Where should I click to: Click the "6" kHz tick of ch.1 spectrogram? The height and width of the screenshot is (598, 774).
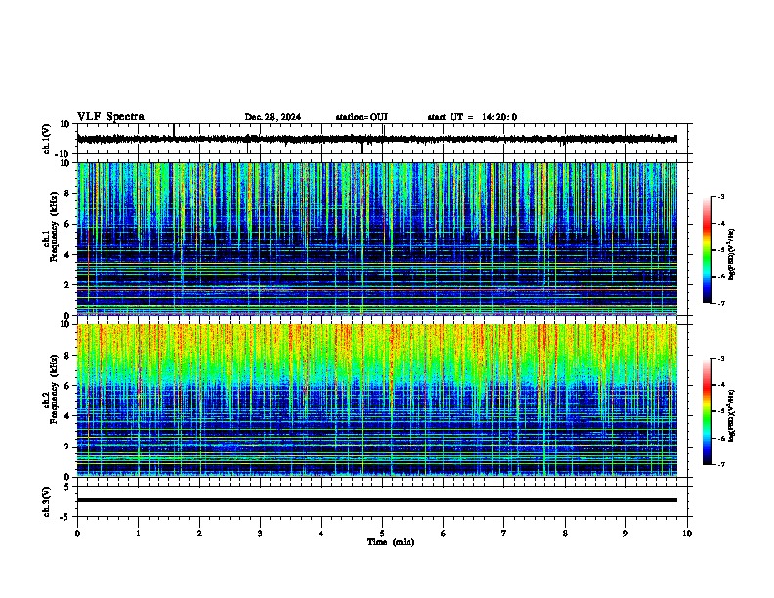(69, 224)
